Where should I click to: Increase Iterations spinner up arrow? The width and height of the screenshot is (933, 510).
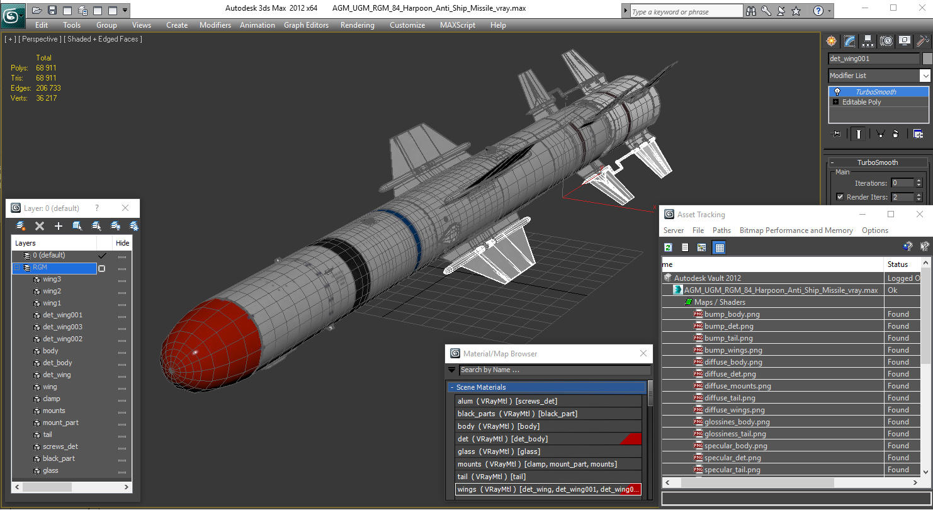[x=919, y=181]
